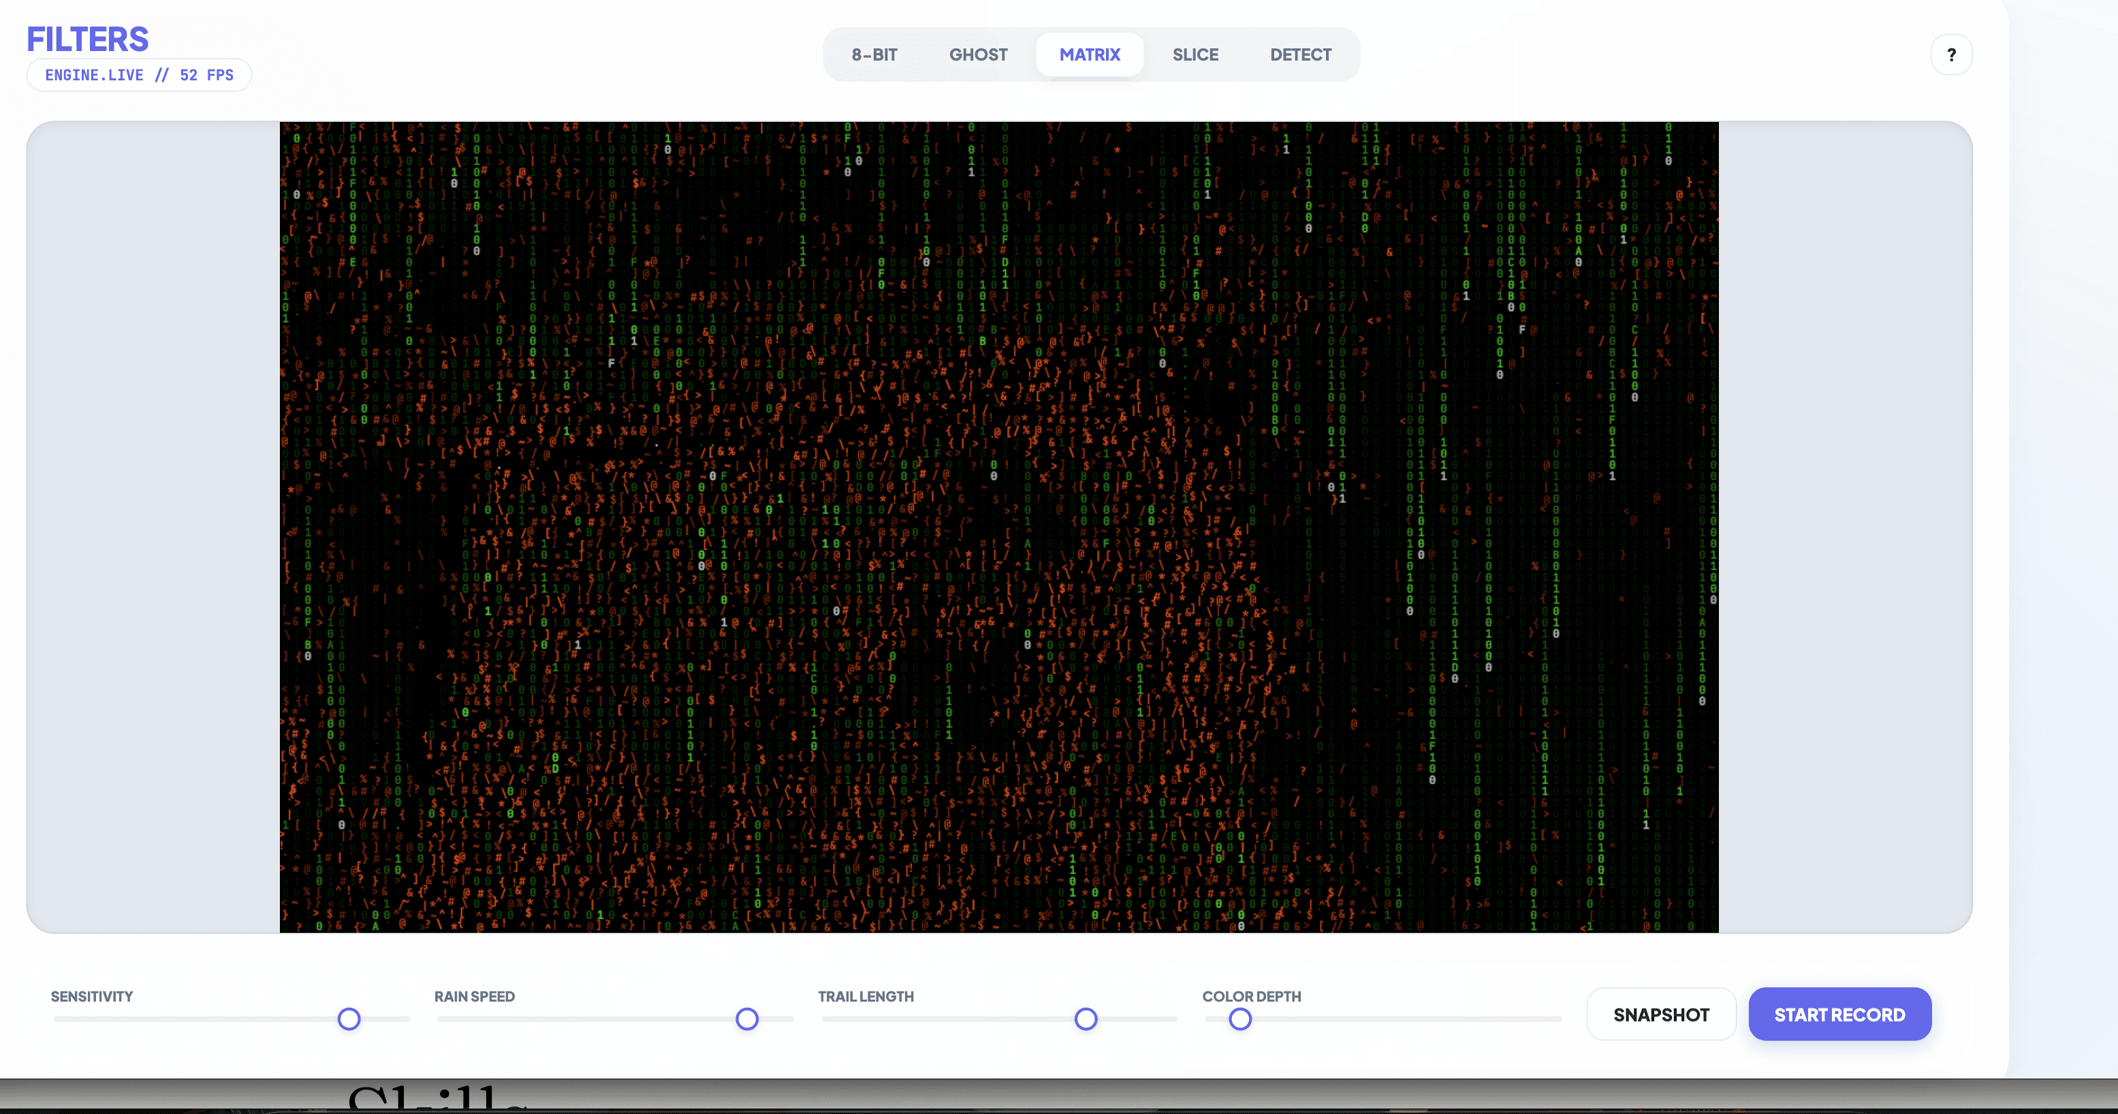The height and width of the screenshot is (1114, 2118).
Task: Switch to the SLICE filter tab
Action: click(1195, 55)
